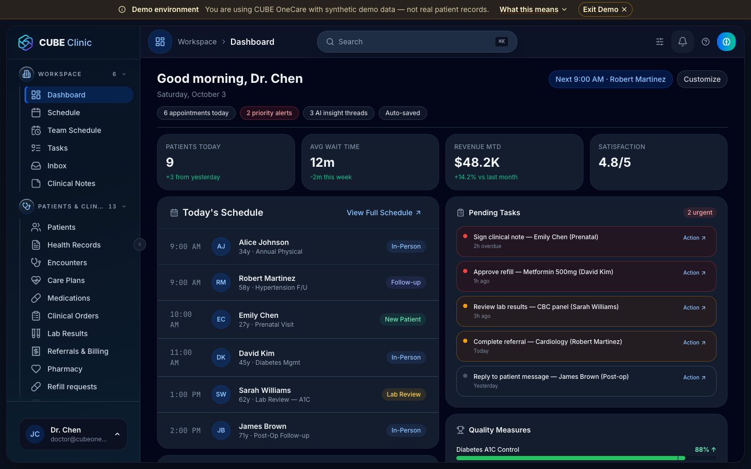Focus the Search input field

coord(417,42)
